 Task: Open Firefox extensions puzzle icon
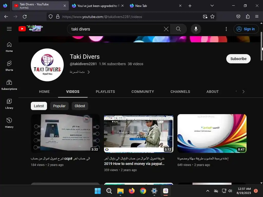[x=248, y=17]
